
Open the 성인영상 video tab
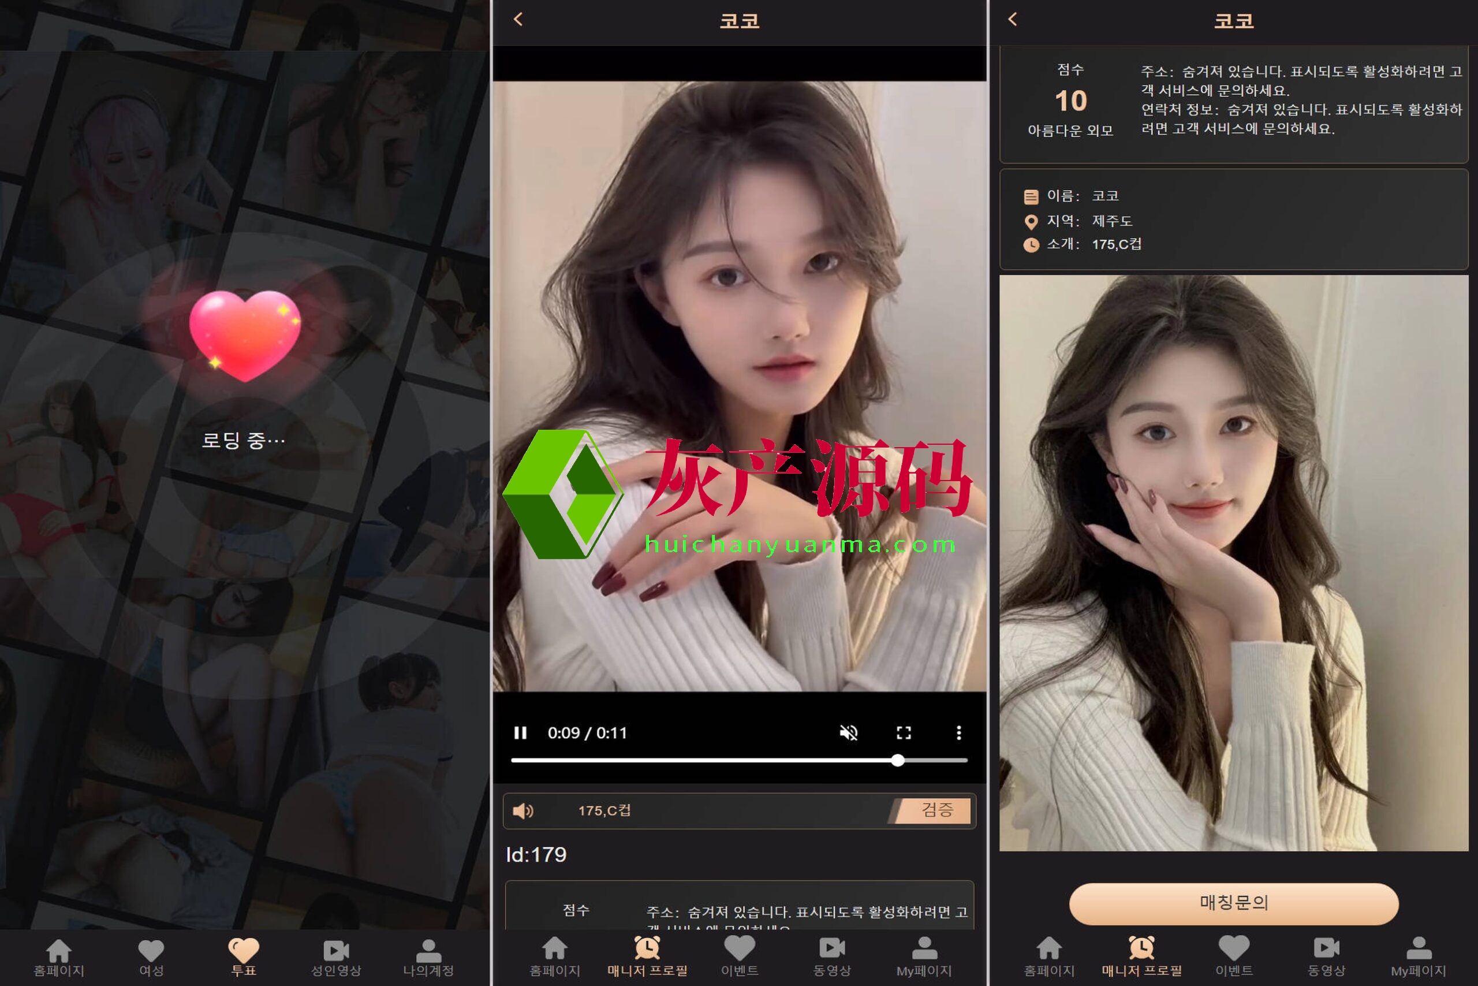coord(336,958)
